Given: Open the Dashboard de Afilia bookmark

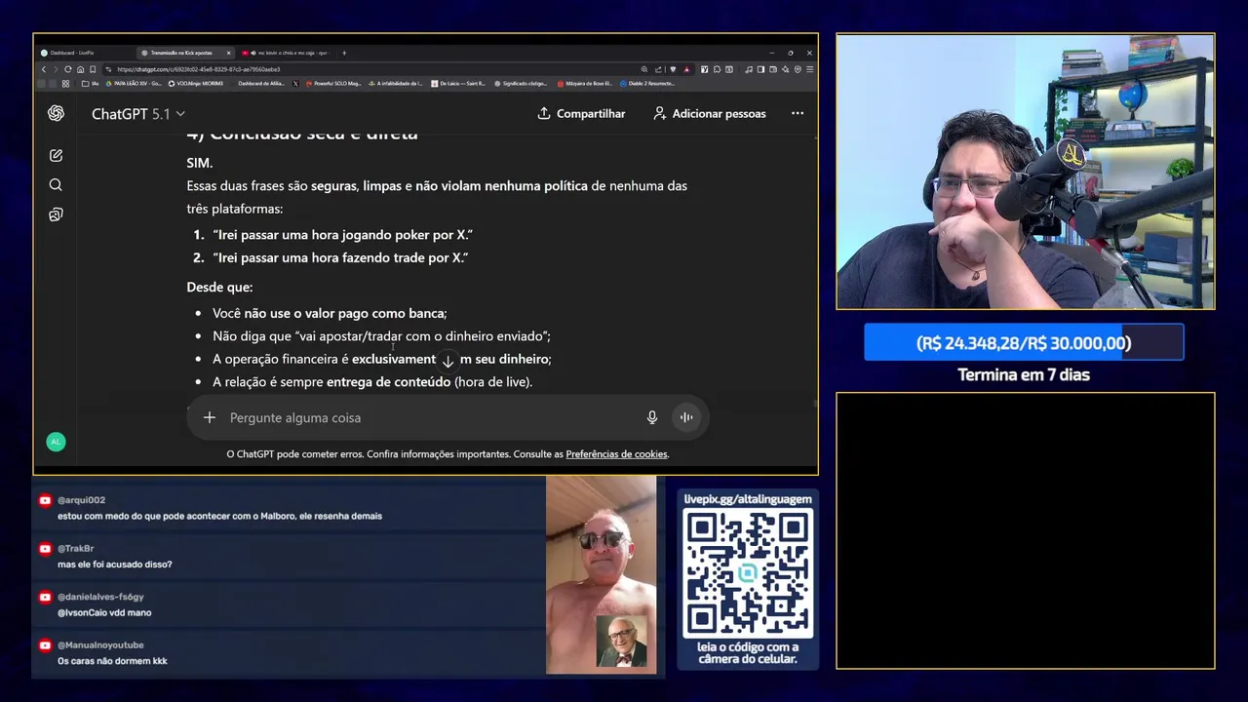Looking at the screenshot, I should click(261, 84).
